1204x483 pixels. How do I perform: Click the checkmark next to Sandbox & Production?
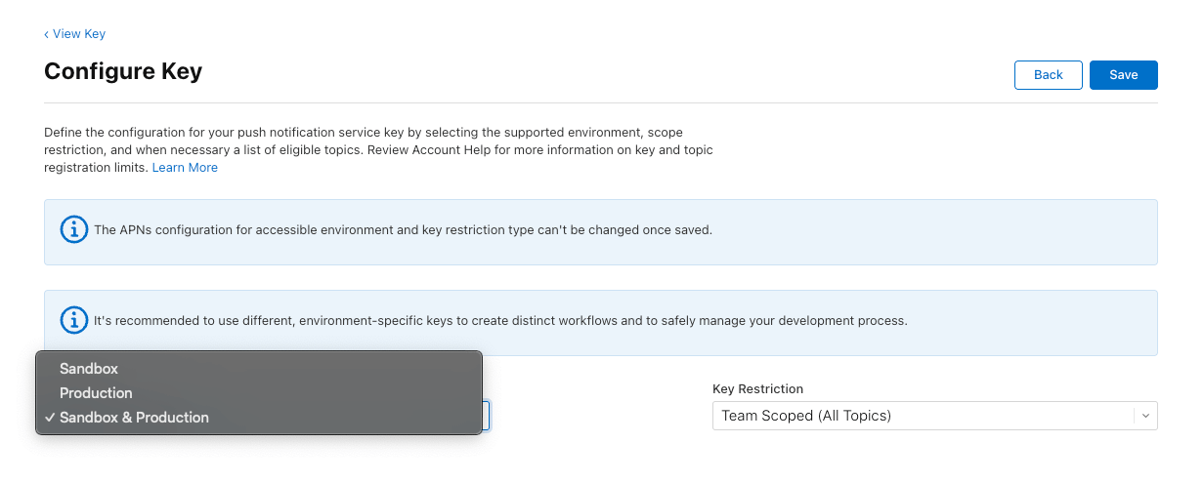49,418
